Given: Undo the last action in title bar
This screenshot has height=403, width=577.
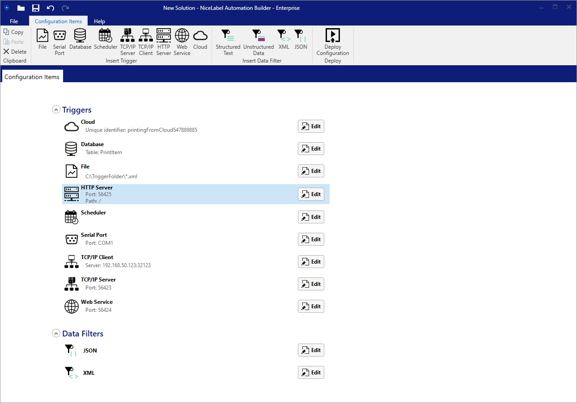Looking at the screenshot, I should 51,8.
